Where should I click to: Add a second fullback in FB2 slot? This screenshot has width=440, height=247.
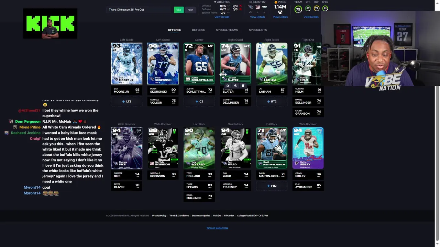(272, 186)
